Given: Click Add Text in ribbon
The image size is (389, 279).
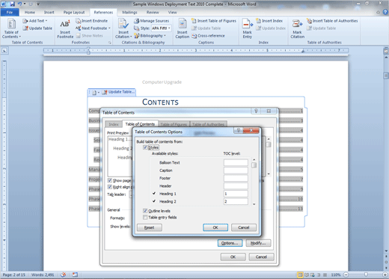Looking at the screenshot, I should (34, 21).
